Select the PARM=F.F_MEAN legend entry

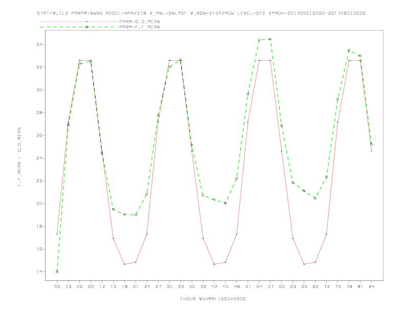(140, 27)
